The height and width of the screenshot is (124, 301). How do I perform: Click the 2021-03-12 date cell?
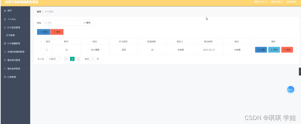(209, 50)
